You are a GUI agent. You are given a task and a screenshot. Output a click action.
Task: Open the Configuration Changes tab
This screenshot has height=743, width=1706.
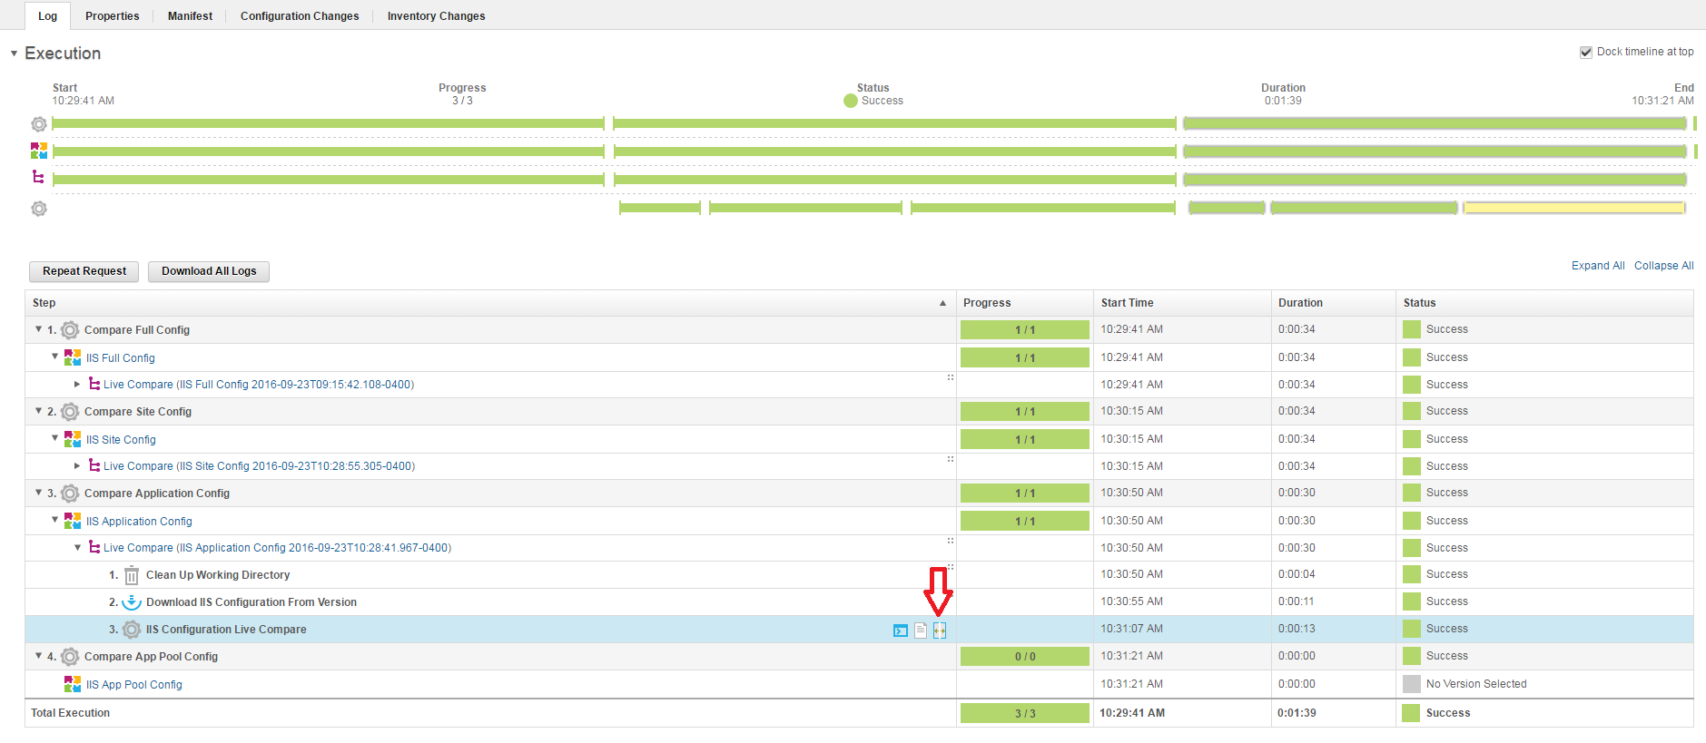click(300, 16)
